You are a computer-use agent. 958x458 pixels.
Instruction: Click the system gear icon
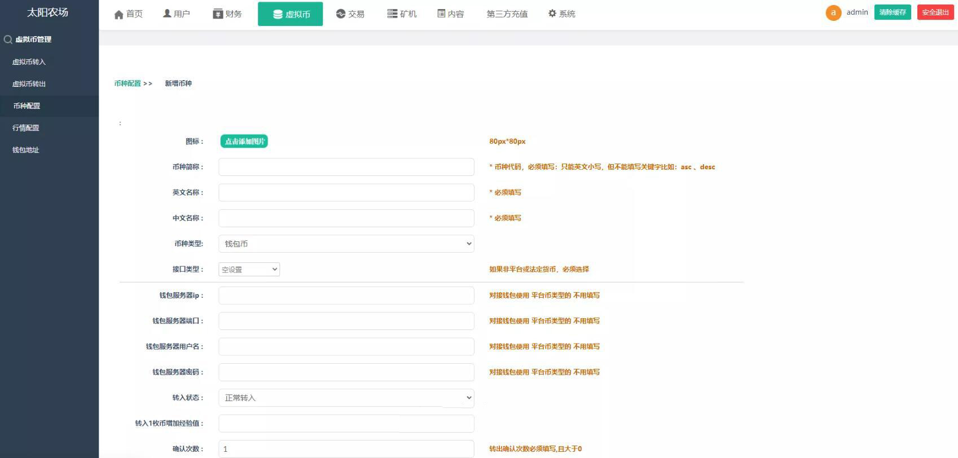552,14
